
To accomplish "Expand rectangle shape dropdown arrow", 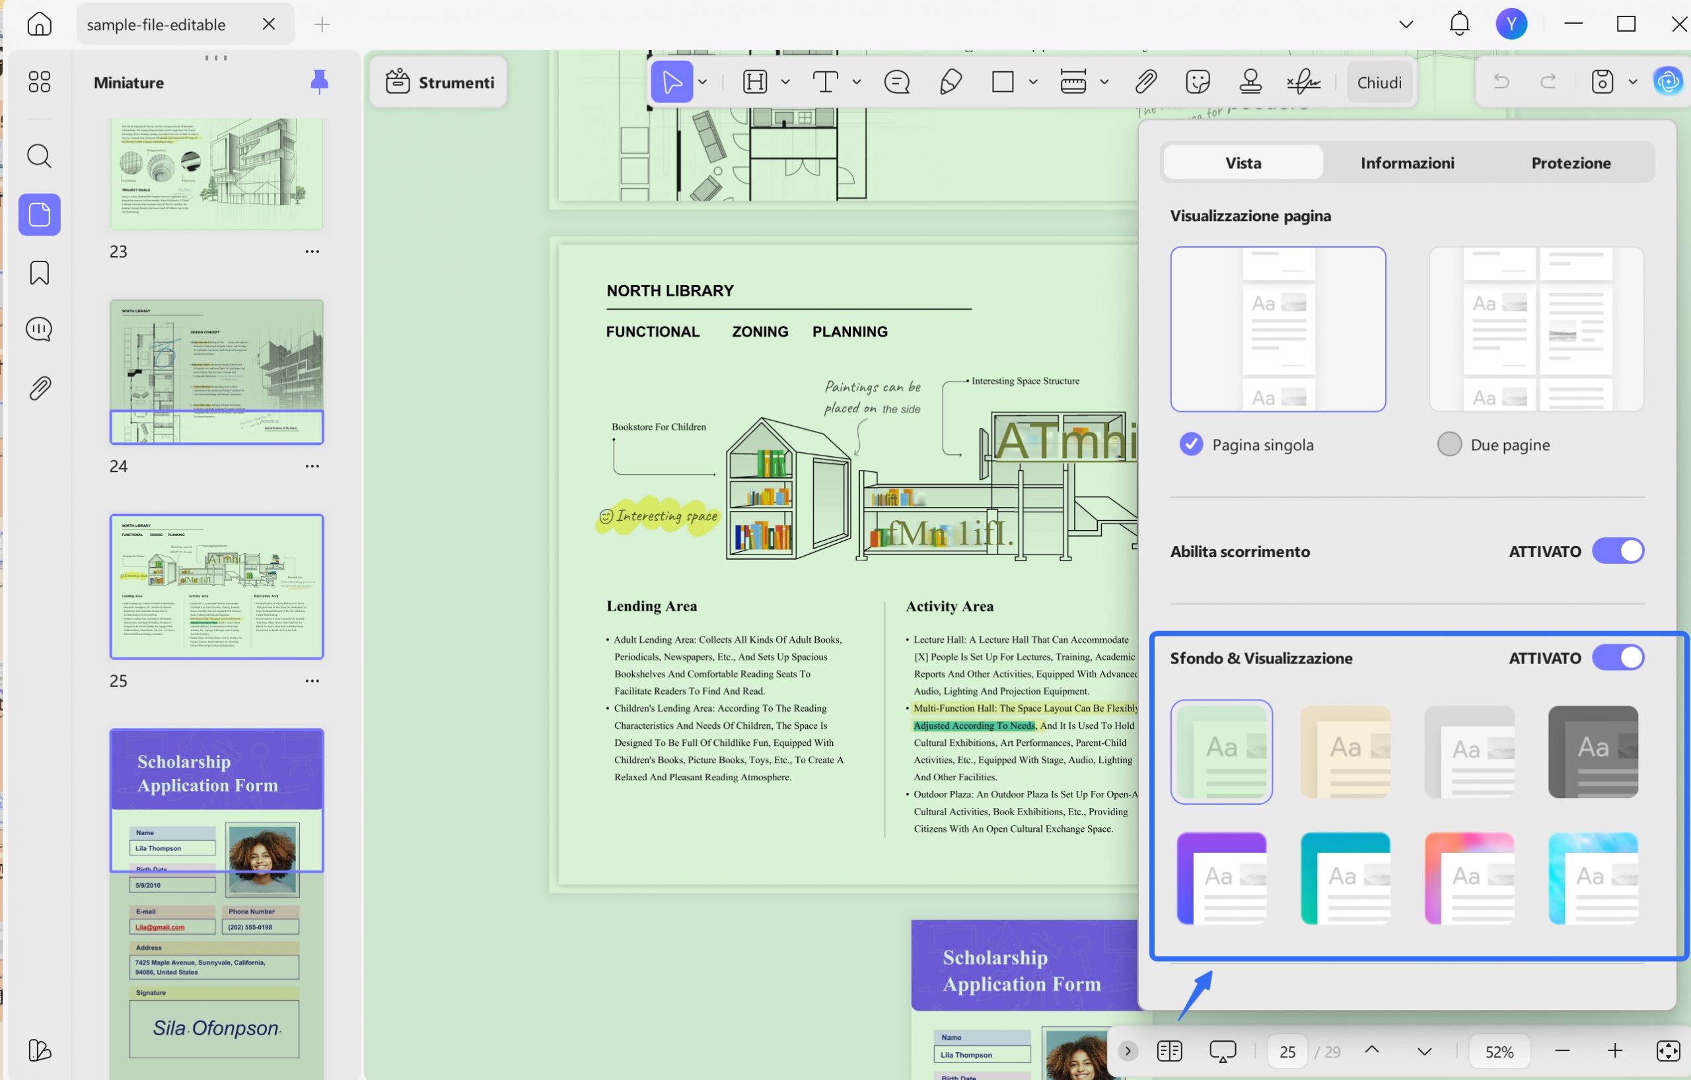I will (1032, 82).
